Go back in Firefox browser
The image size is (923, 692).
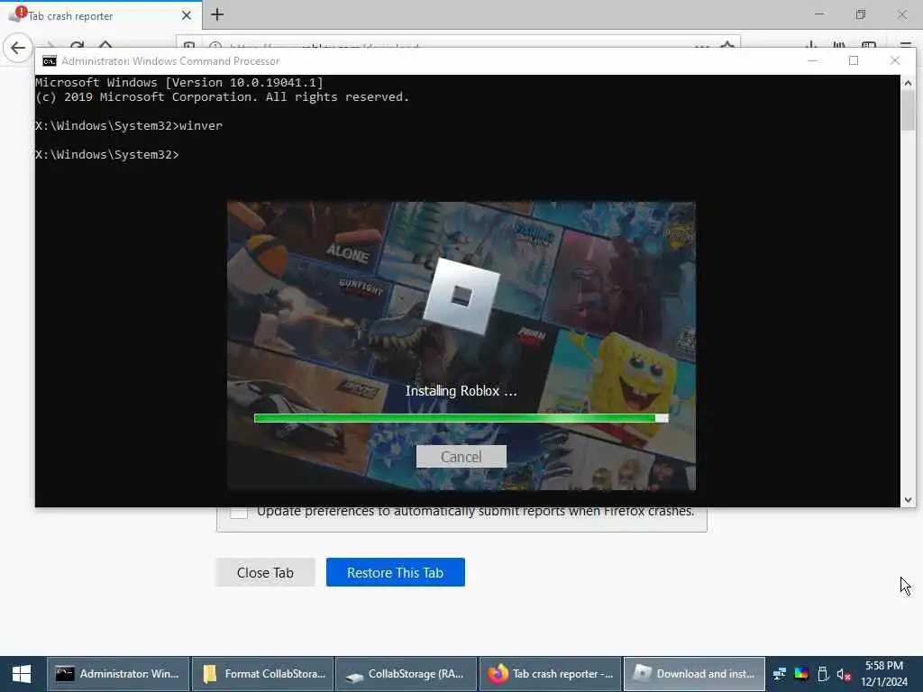(18, 48)
